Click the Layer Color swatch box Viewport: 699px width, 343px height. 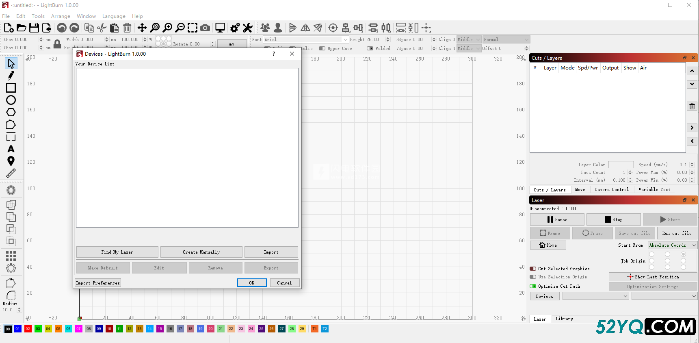(x=621, y=165)
